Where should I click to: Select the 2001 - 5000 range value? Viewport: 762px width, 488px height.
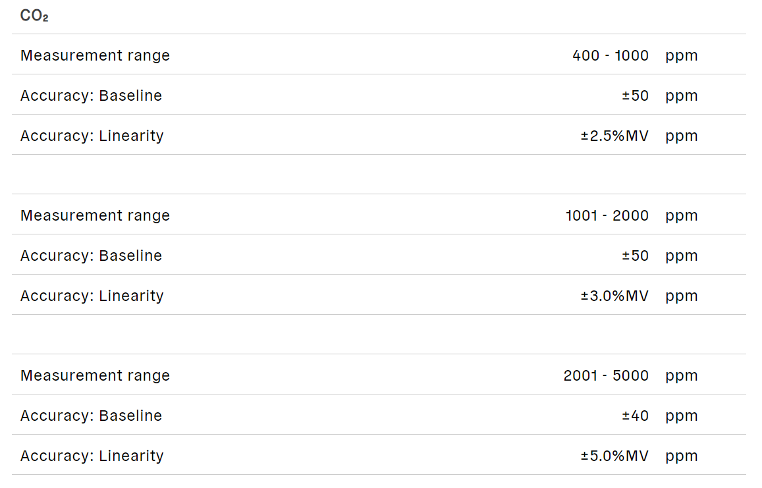[x=606, y=375]
